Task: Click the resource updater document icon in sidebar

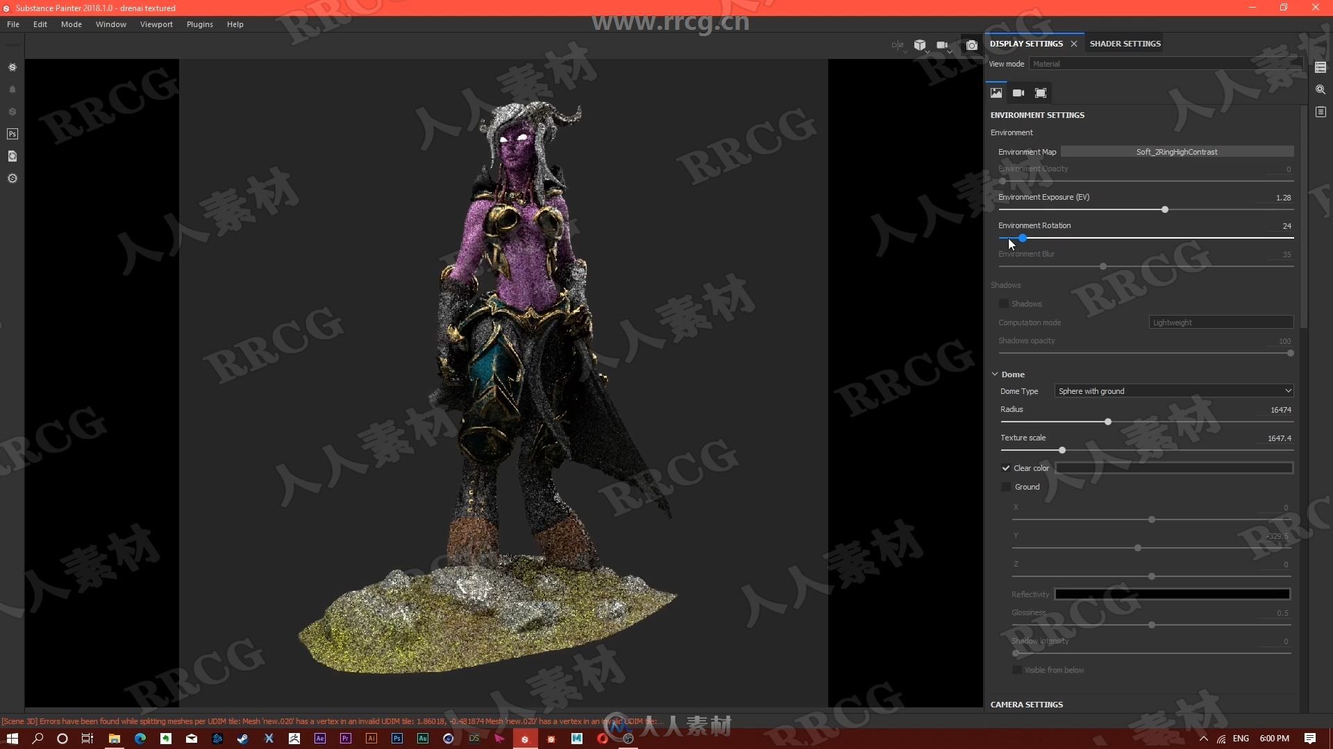Action: tap(12, 156)
